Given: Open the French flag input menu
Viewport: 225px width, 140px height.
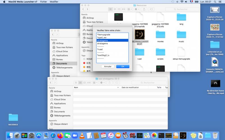Looking at the screenshot, I should pos(191,2).
